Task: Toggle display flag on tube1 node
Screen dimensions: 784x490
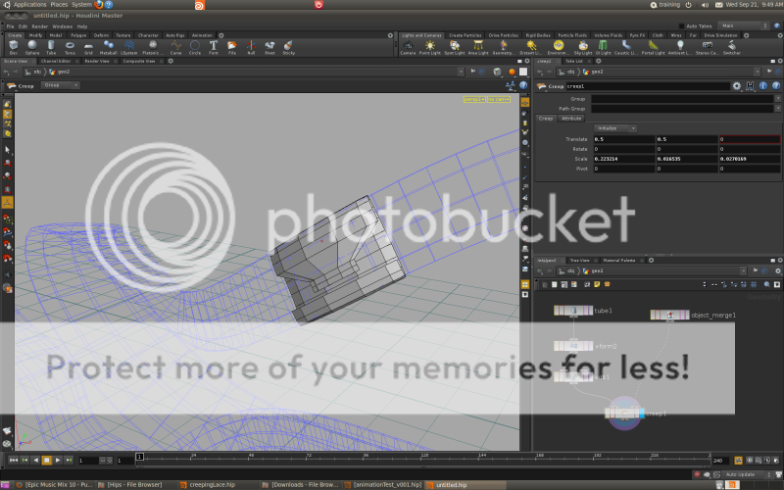Action: click(x=591, y=311)
